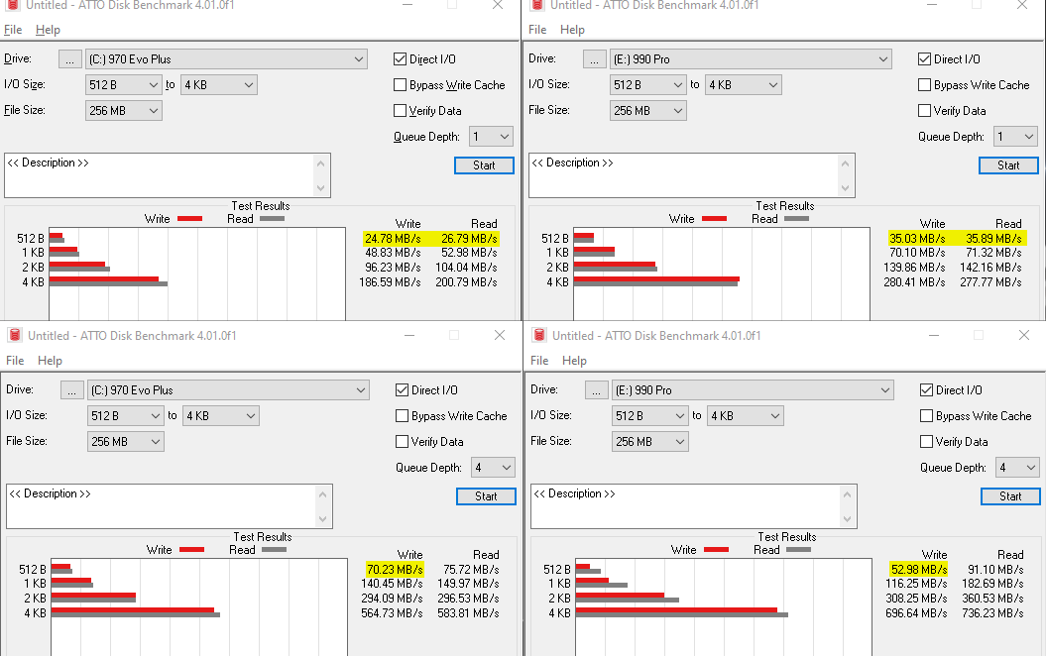
Task: Click the '...' browse button beside the 970 Evo Plus drive at queue depth 1
Action: pyautogui.click(x=69, y=59)
